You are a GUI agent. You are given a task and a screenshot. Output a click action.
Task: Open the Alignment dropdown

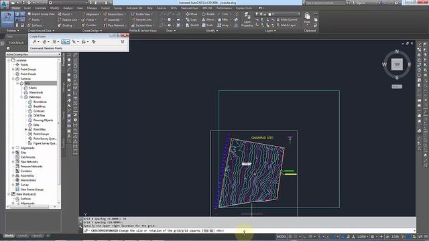(x=91, y=14)
